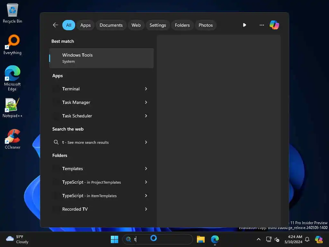Expand details arrow for Terminal
The image size is (329, 247).
(146, 89)
